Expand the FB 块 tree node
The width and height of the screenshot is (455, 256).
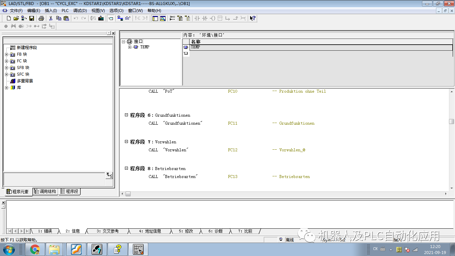point(6,54)
